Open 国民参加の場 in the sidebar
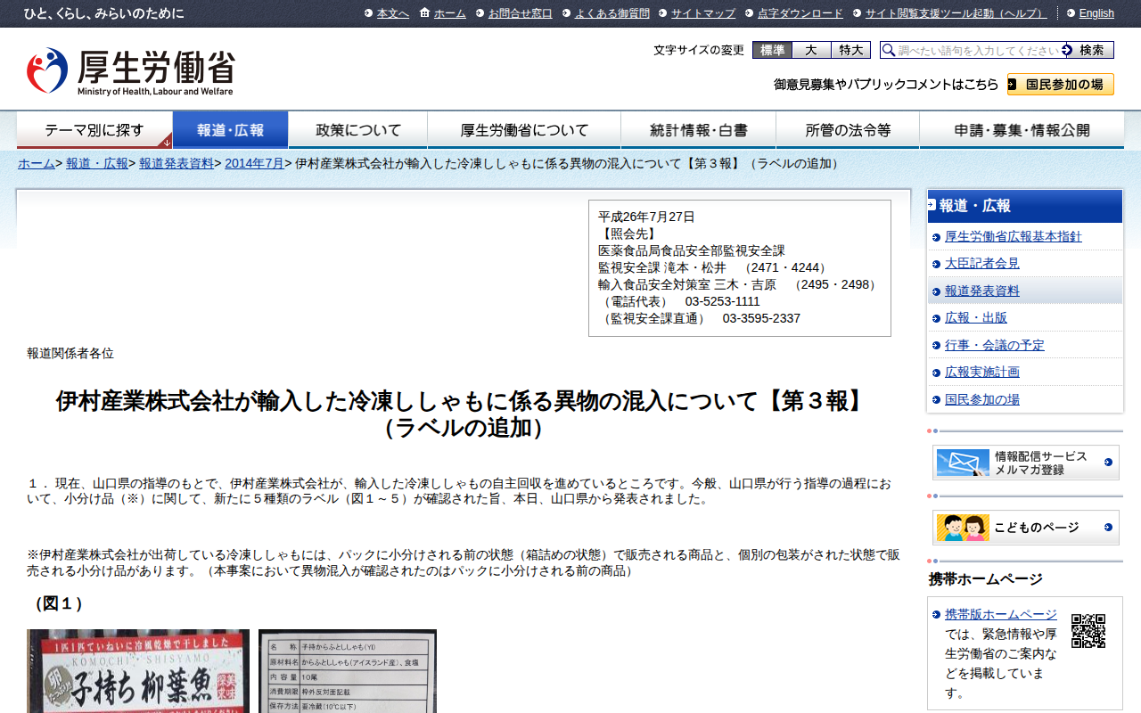This screenshot has width=1141, height=713. pos(982,399)
